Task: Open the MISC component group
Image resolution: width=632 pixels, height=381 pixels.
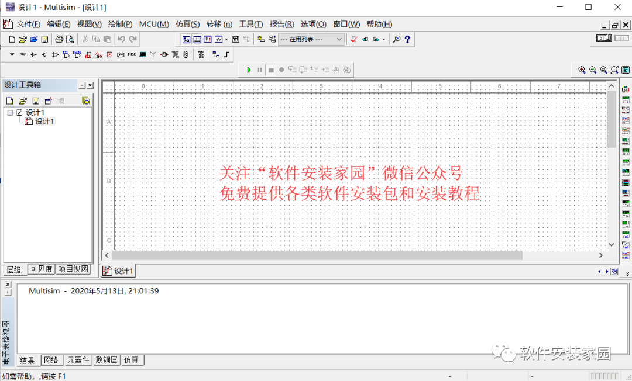Action: click(132, 54)
